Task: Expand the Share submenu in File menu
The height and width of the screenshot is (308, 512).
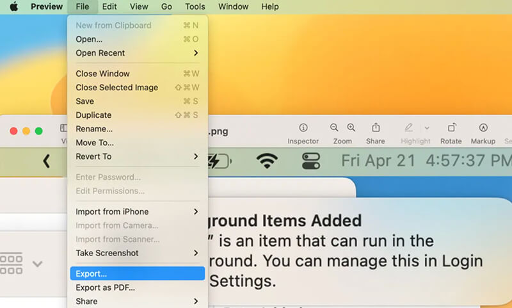Action: pyautogui.click(x=138, y=301)
